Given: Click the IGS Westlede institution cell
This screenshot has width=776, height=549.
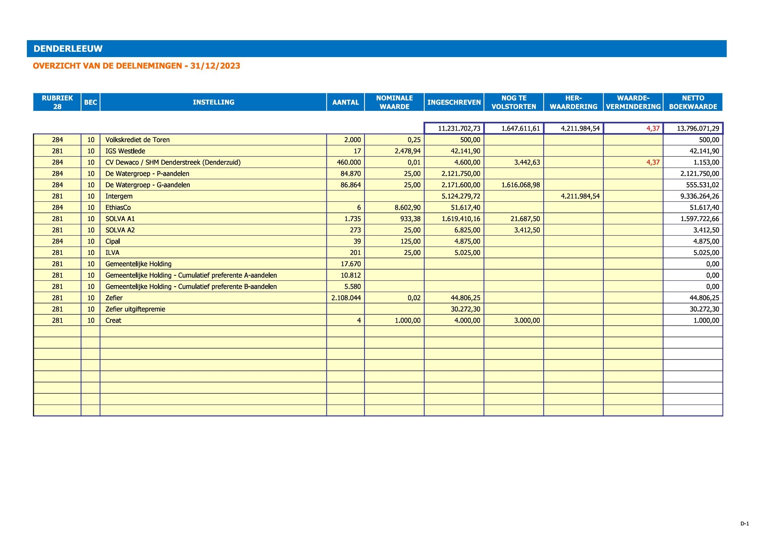Looking at the screenshot, I should [213, 151].
